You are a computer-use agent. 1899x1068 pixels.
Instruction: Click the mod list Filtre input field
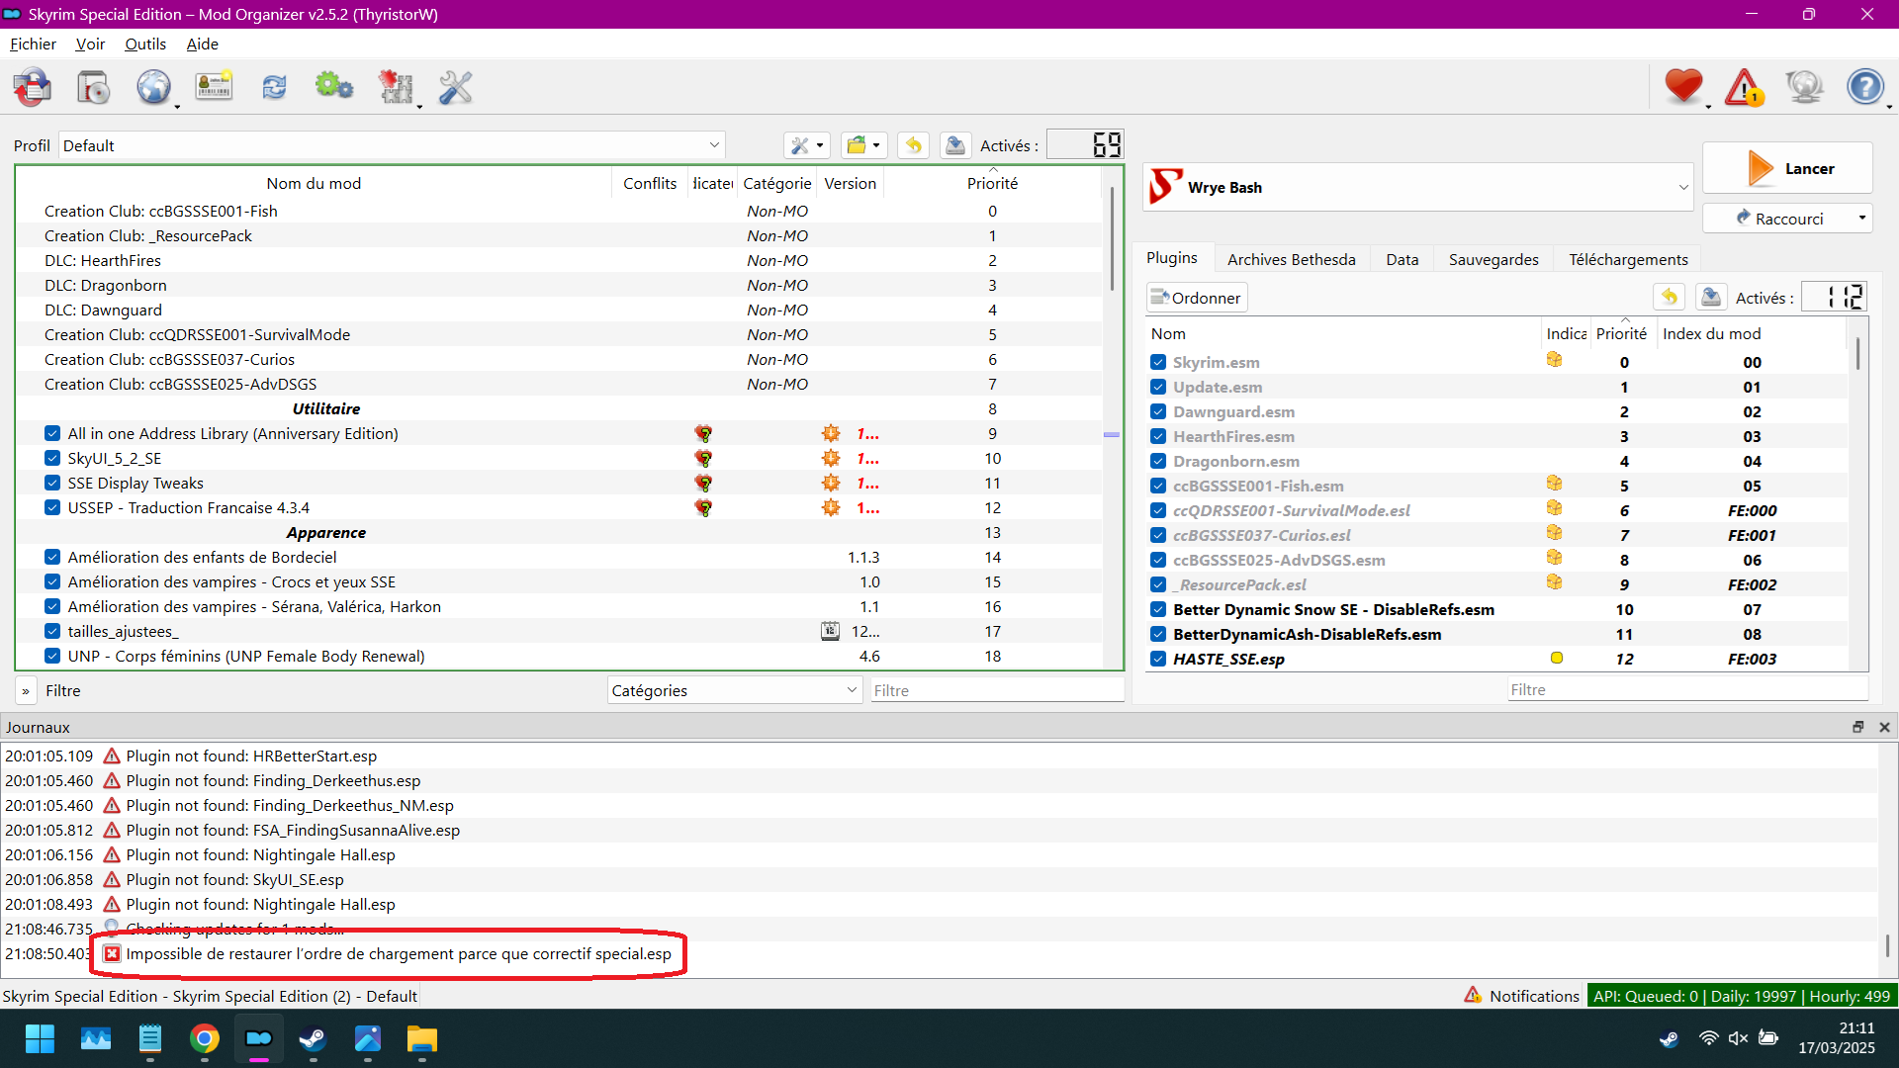click(995, 690)
